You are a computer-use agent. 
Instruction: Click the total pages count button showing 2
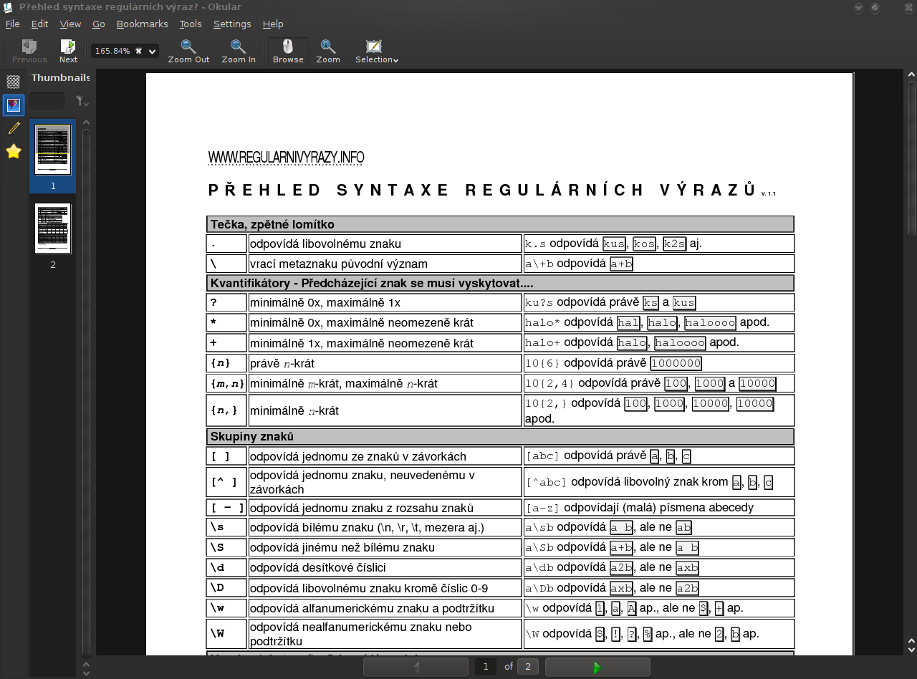pos(528,667)
